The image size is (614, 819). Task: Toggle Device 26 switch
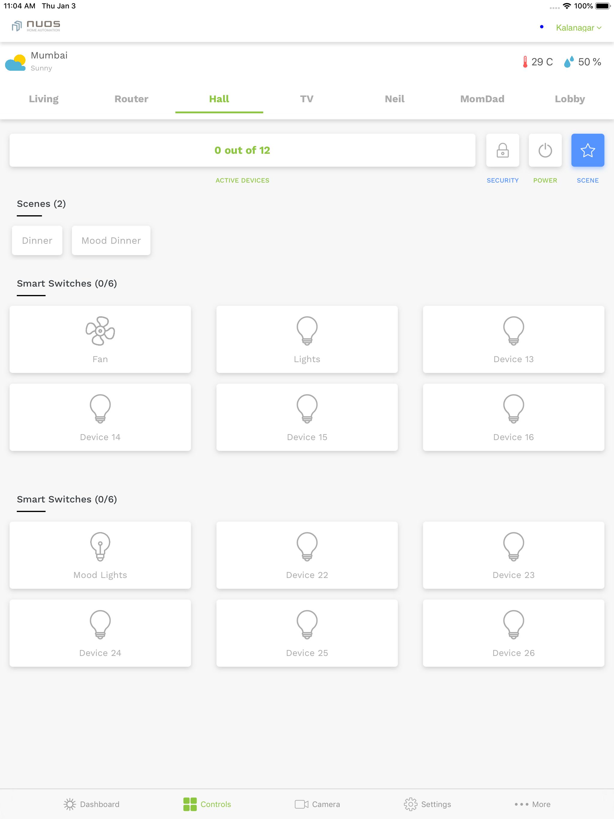pyautogui.click(x=514, y=633)
